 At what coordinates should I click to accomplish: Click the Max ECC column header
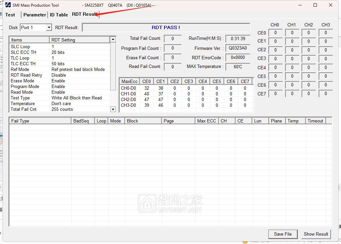tap(207, 121)
